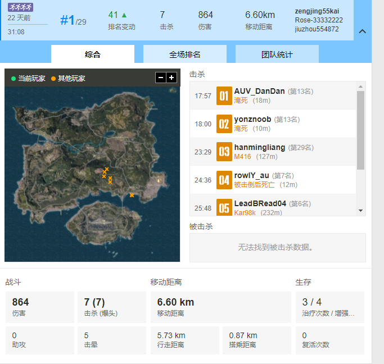Click the 5.73 km 行走距离 card
The height and width of the screenshot is (364, 384).
tap(184, 340)
